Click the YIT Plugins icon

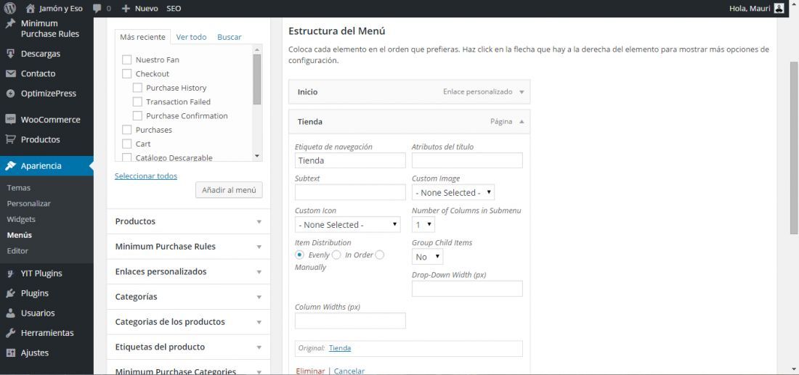pos(10,273)
